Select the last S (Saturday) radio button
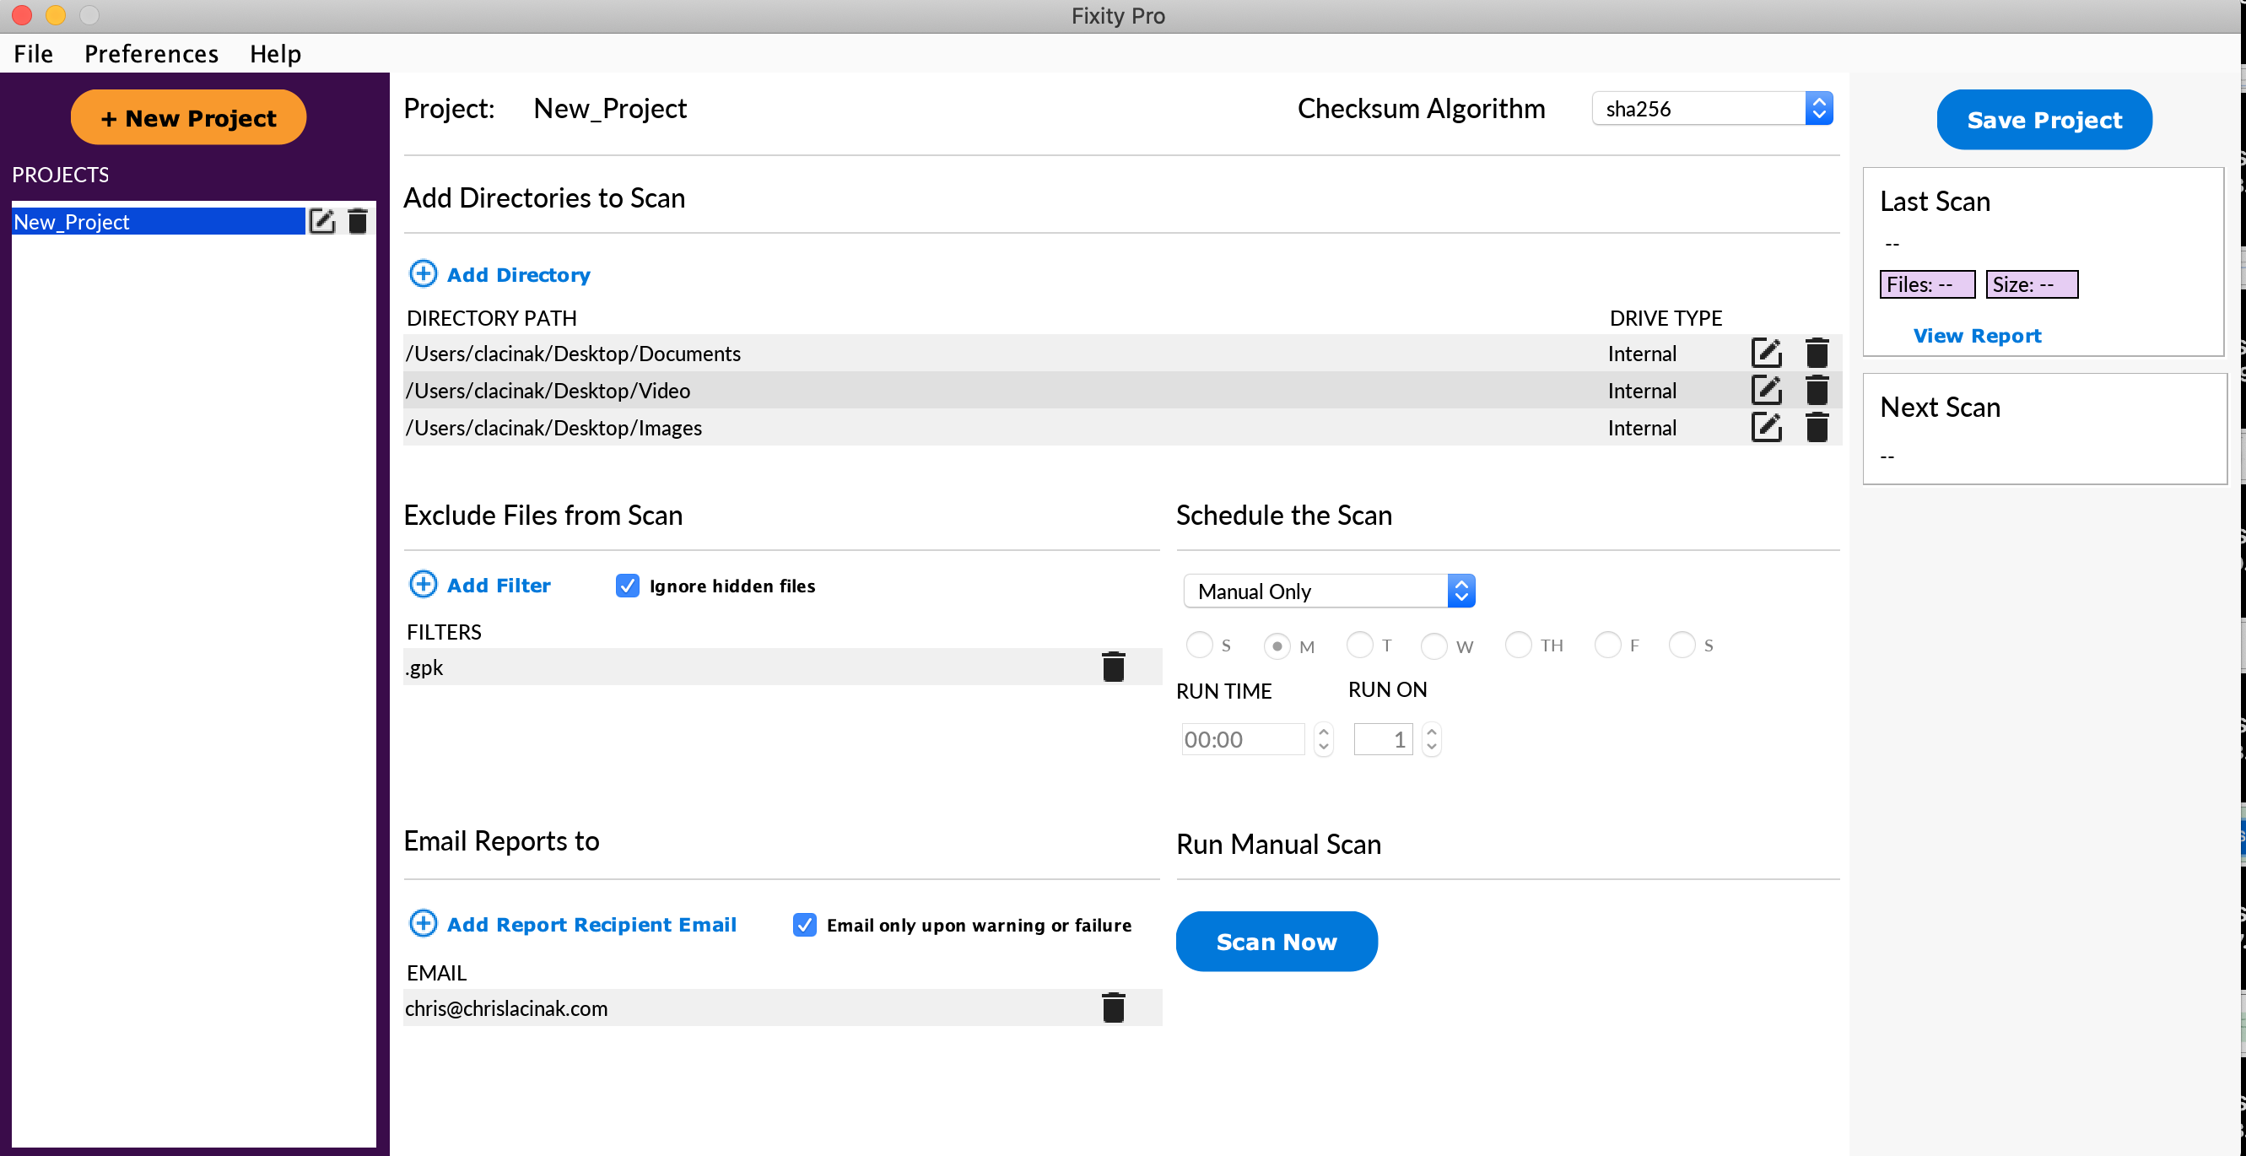Viewport: 2246px width, 1156px height. coord(1682,646)
